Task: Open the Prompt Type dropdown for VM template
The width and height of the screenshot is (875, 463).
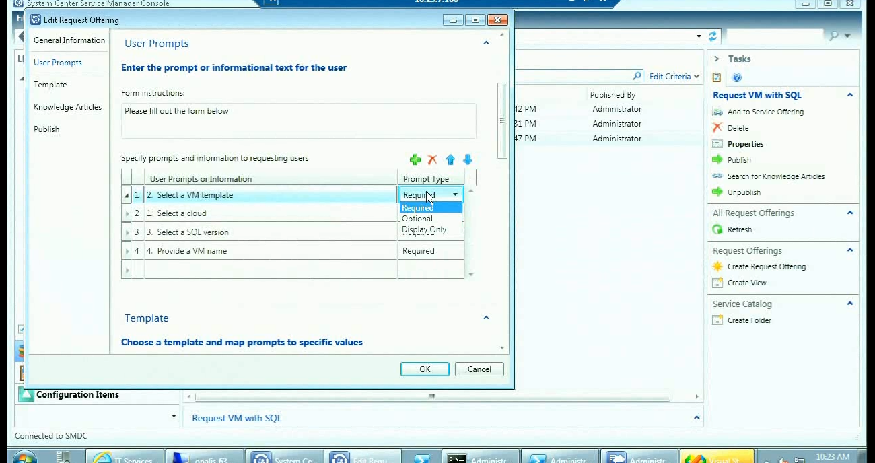Action: click(455, 195)
